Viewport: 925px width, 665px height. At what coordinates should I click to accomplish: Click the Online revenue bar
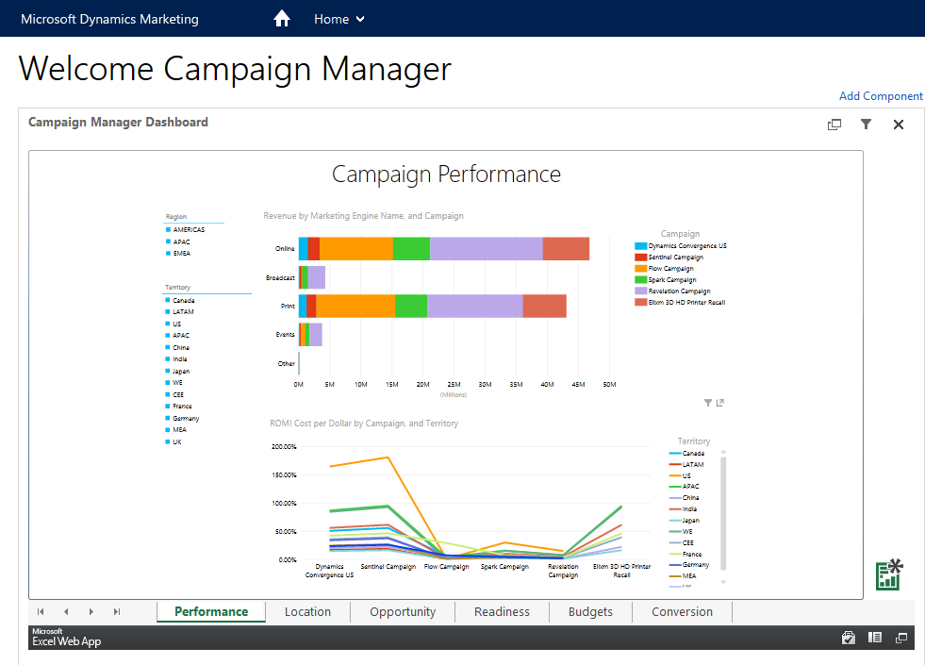coord(443,248)
